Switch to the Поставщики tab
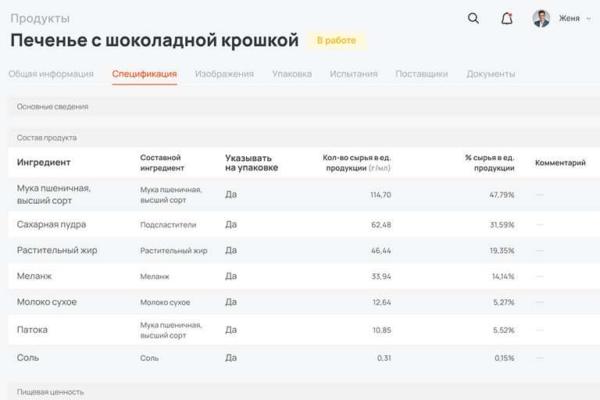This screenshot has height=400, width=600. pos(422,74)
